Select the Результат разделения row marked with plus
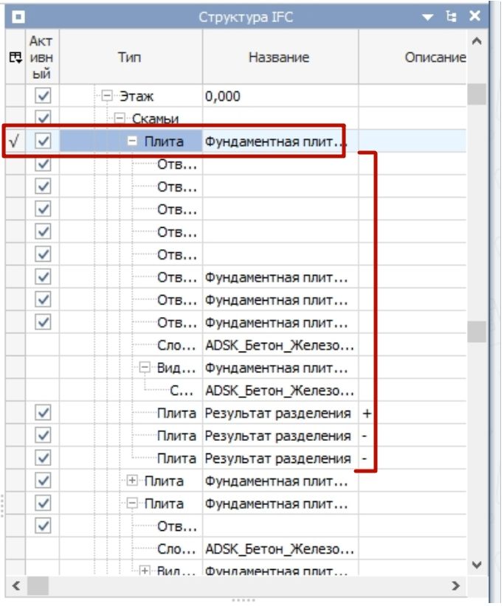 [x=277, y=414]
